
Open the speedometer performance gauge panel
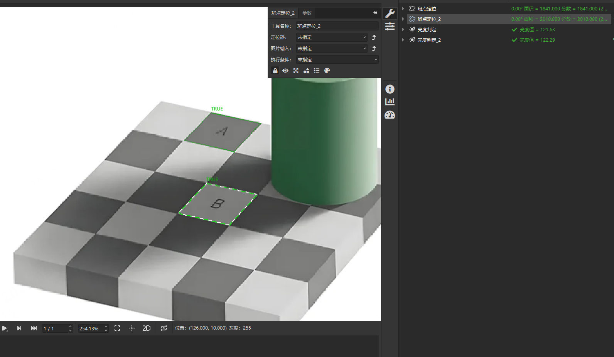pos(390,115)
